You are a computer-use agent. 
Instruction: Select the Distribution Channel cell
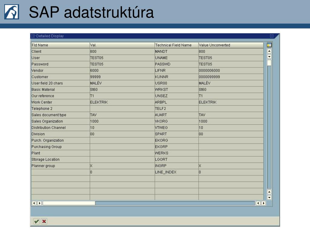[60, 128]
